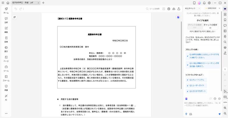Show more sidebar options via ellipsis
The width and height of the screenshot is (228, 118).
(6, 113)
